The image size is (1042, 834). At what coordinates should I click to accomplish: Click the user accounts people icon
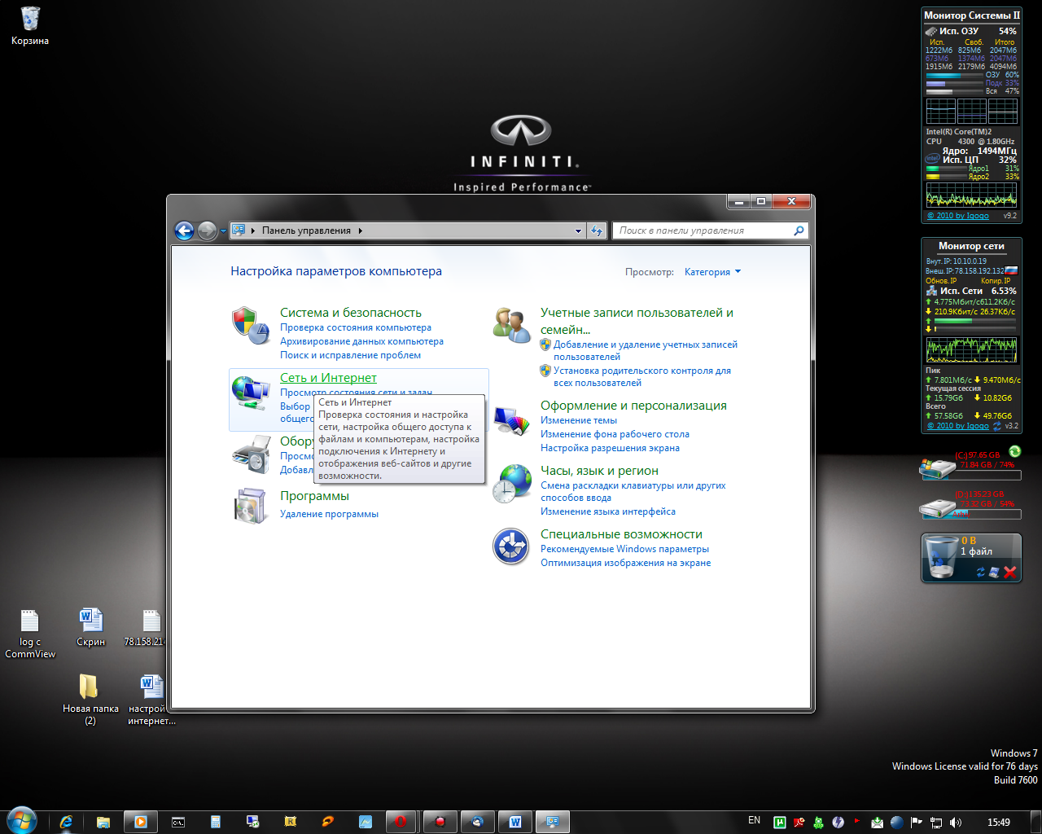tap(511, 325)
